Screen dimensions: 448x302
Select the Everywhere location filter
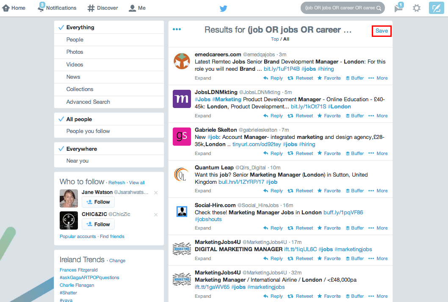pyautogui.click(x=109, y=149)
